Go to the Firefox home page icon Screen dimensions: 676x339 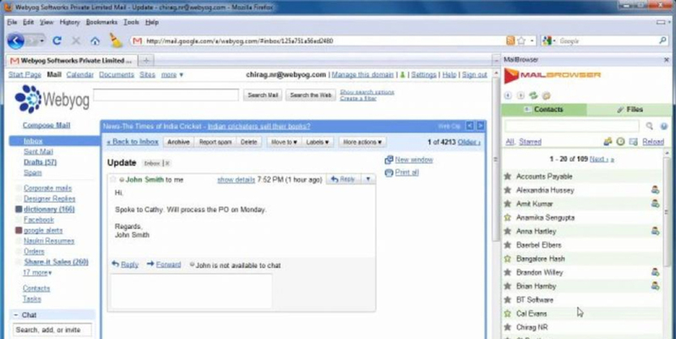coord(95,40)
